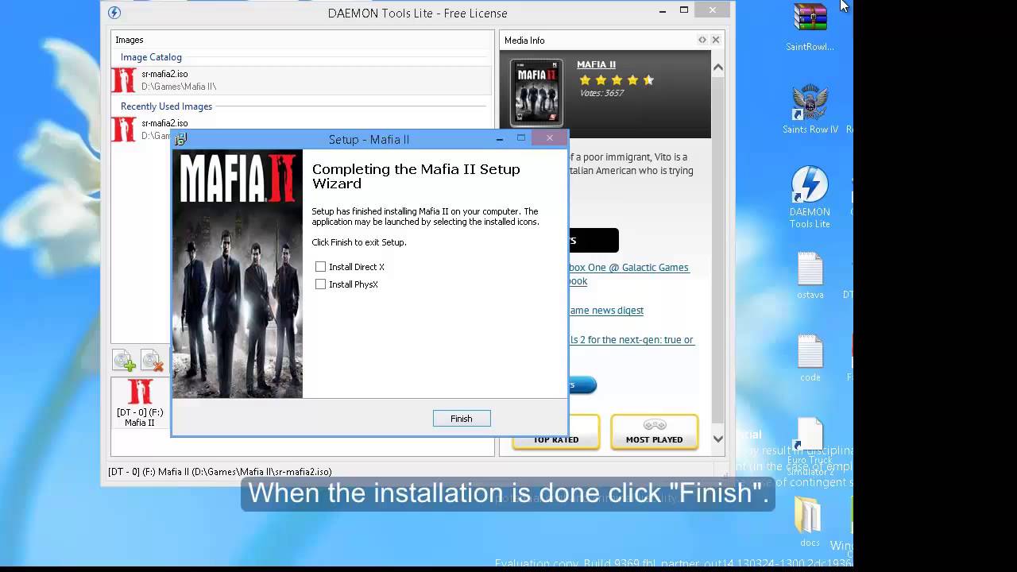Click the setup icon in Setup - Mafia II title bar
The image size is (1017, 572).
pos(181,139)
